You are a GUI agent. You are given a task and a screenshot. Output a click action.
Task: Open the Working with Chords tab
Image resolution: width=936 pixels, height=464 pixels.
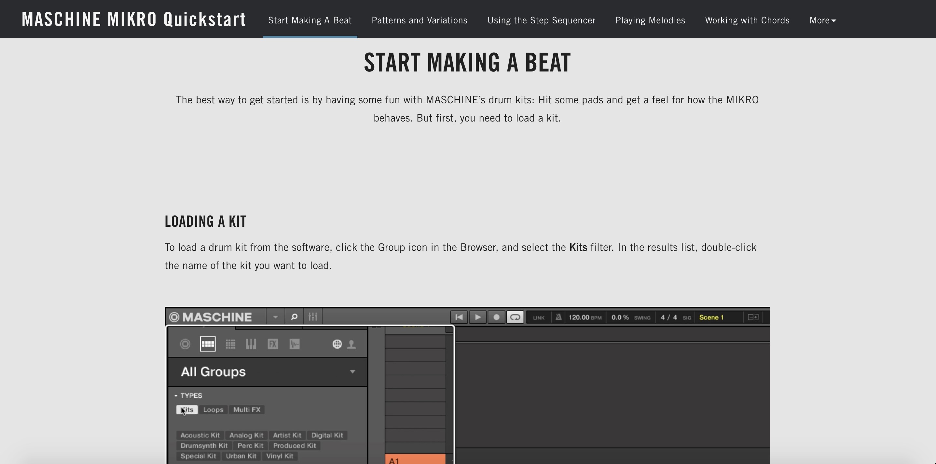point(748,20)
